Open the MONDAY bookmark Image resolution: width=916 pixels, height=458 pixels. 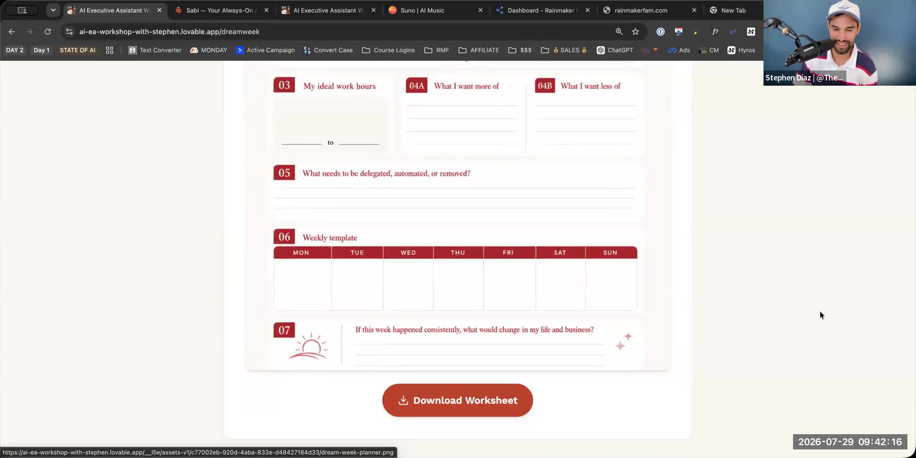coord(209,50)
